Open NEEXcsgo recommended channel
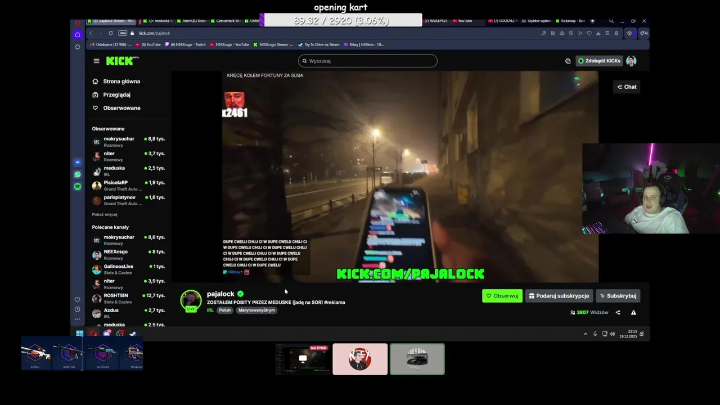The image size is (720, 405). (128, 254)
